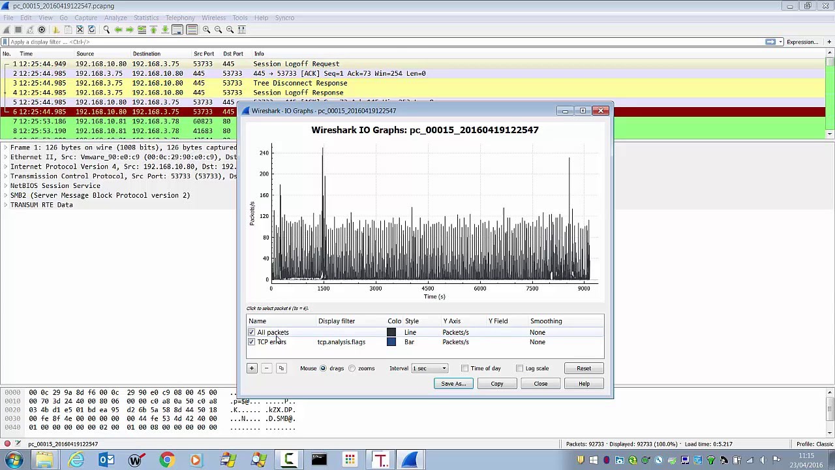The width and height of the screenshot is (835, 470).
Task: Open the Analyze menu
Action: (x=115, y=18)
